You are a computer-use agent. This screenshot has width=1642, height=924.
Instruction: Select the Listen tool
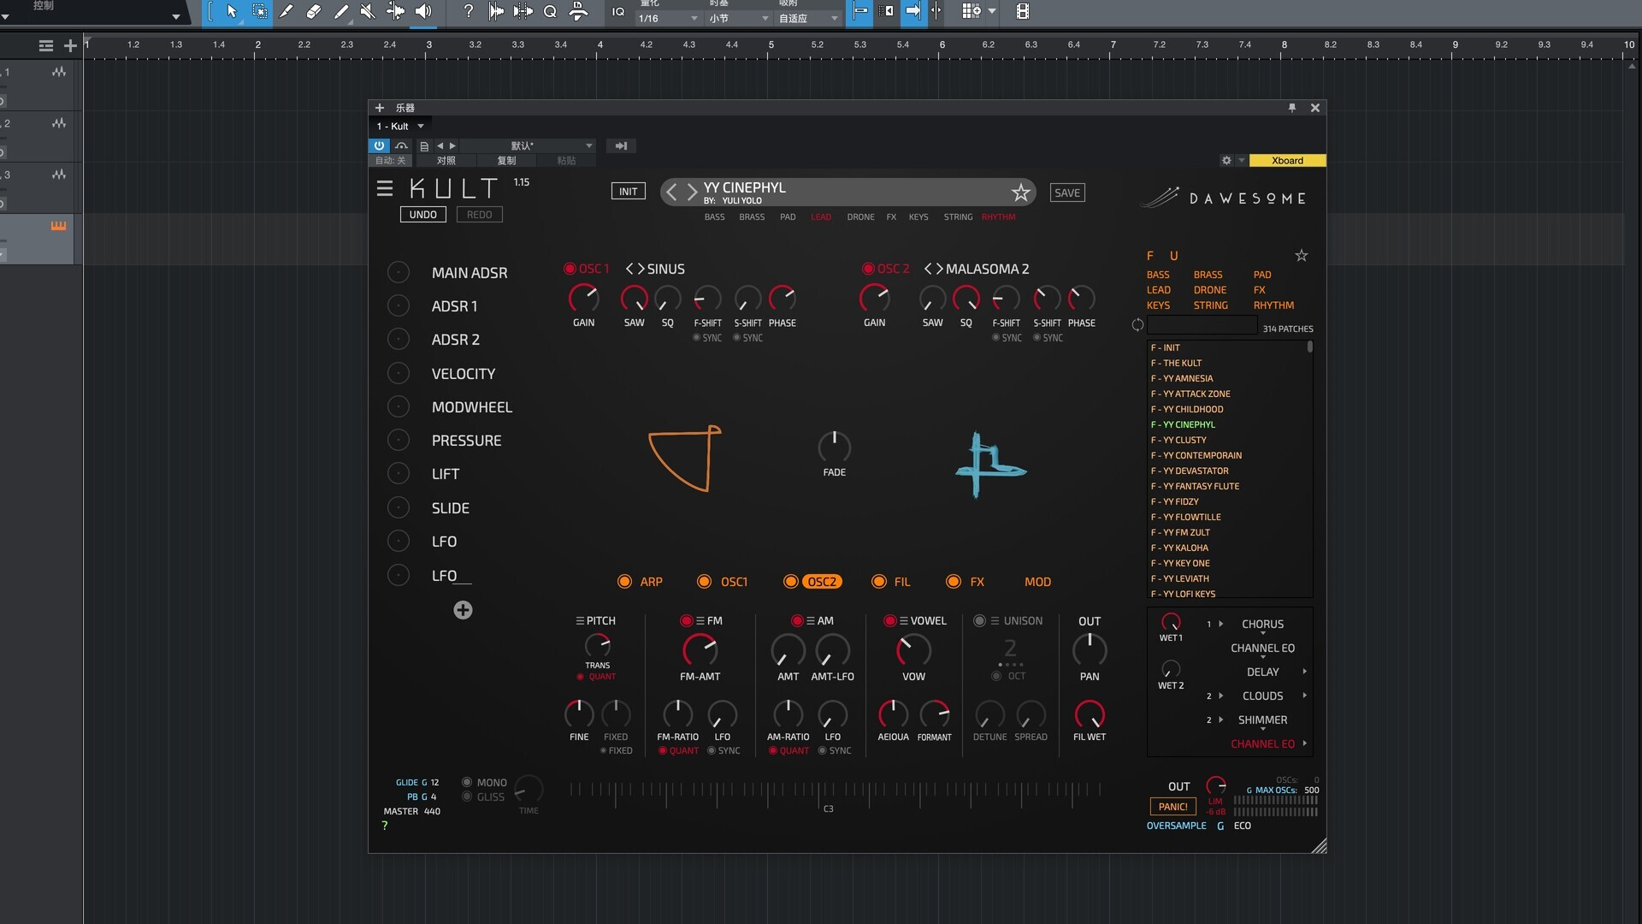(423, 13)
